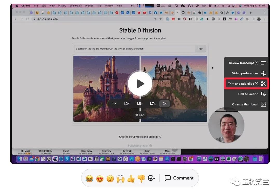React with the thumbs down emoji
The width and height of the screenshot is (278, 194).
point(141,179)
